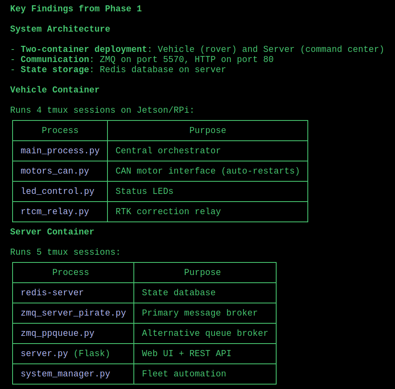Click the Vehicle Container heading
The height and width of the screenshot is (389, 395).
coord(55,90)
